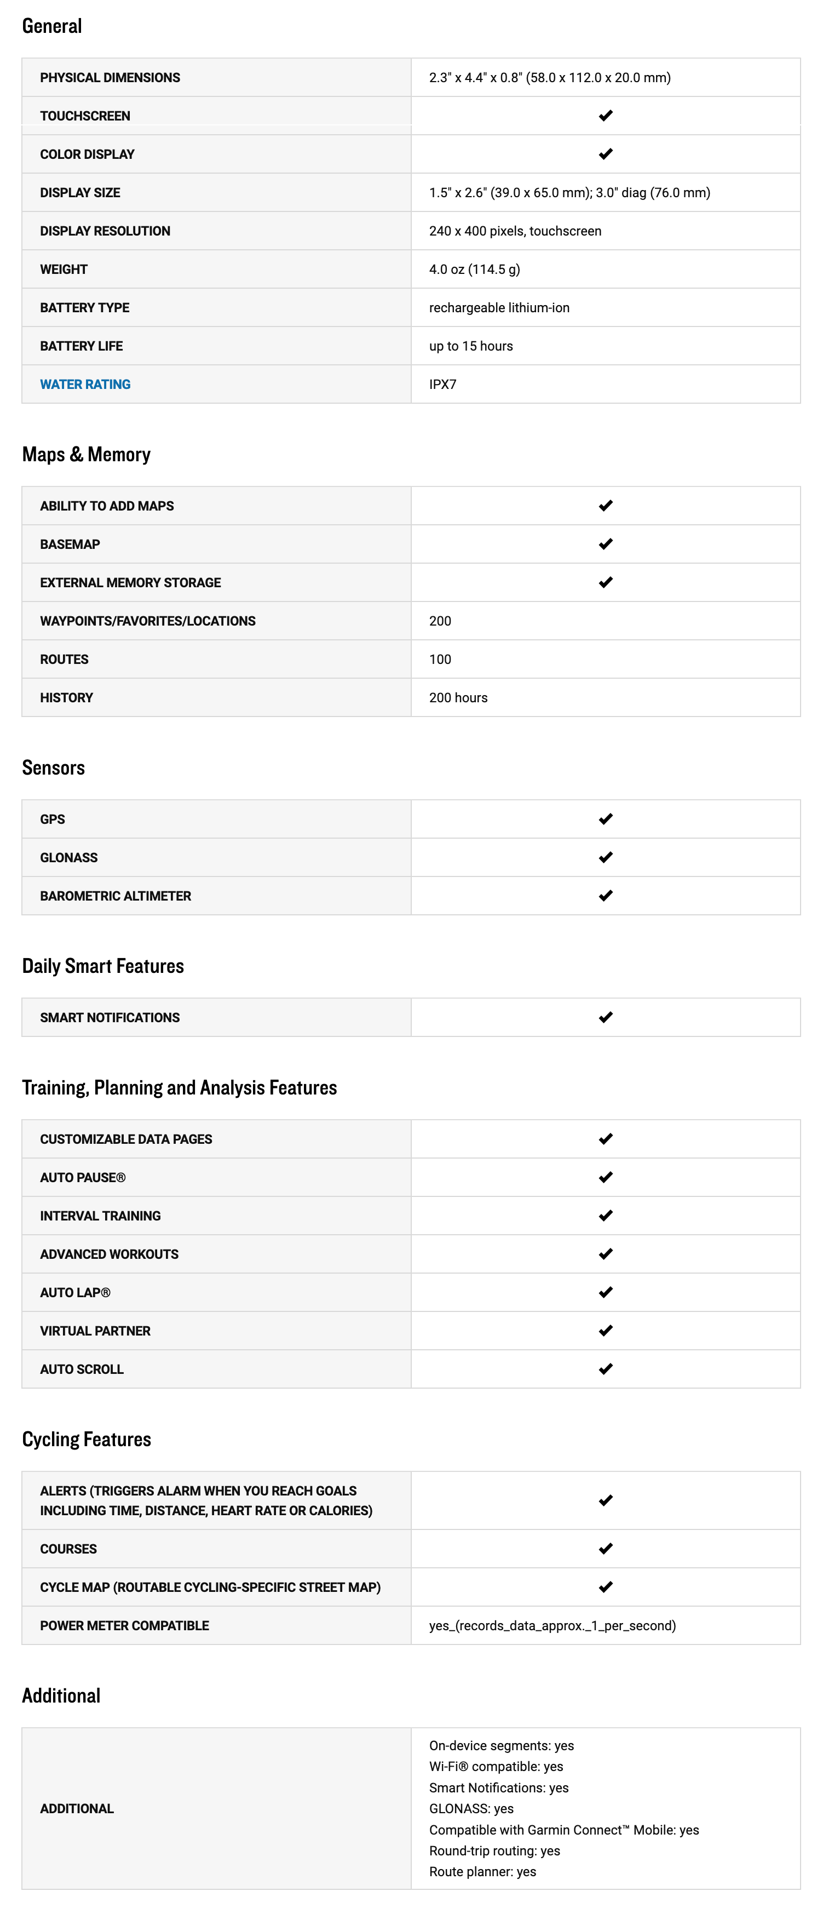Viewport: 817px width, 1914px height.
Task: Select the Physical Dimensions label
Action: pos(110,78)
